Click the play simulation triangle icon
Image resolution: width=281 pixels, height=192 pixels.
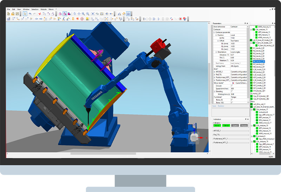point(159,19)
